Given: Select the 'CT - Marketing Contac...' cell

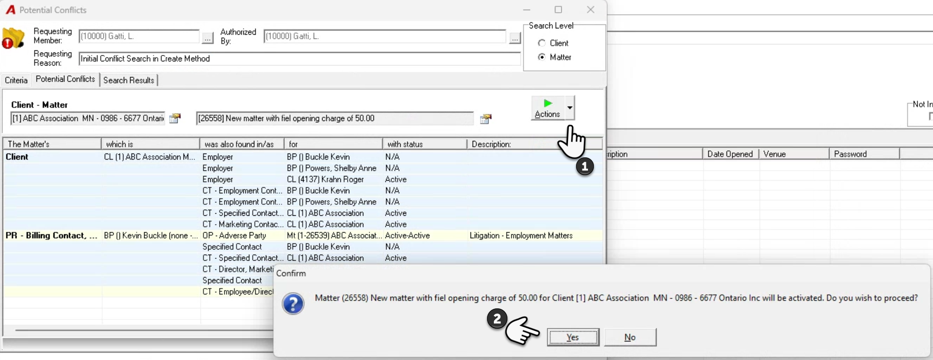Looking at the screenshot, I should (x=242, y=224).
